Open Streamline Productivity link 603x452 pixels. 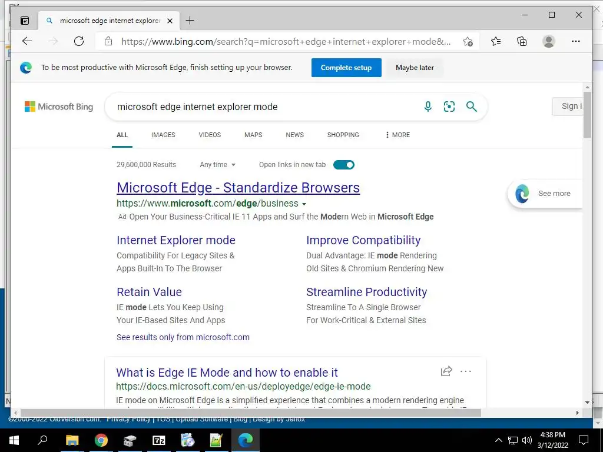[x=366, y=292]
